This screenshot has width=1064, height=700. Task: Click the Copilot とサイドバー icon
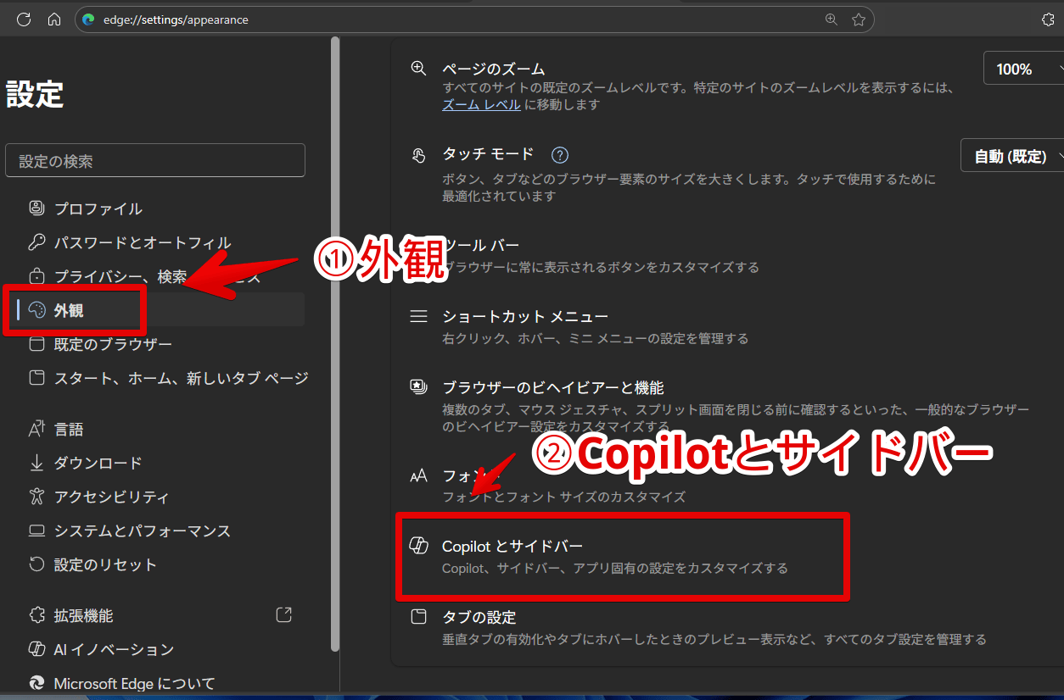pos(418,547)
